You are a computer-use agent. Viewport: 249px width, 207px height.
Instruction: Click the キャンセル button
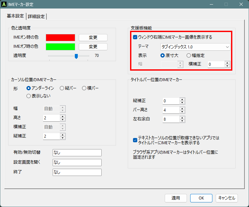226,198
